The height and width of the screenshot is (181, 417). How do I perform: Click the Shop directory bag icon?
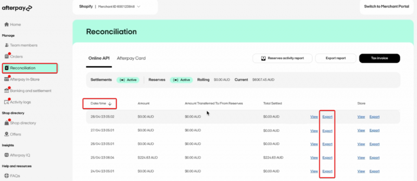point(7,123)
